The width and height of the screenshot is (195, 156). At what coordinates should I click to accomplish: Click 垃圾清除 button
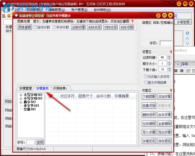coord(149,124)
